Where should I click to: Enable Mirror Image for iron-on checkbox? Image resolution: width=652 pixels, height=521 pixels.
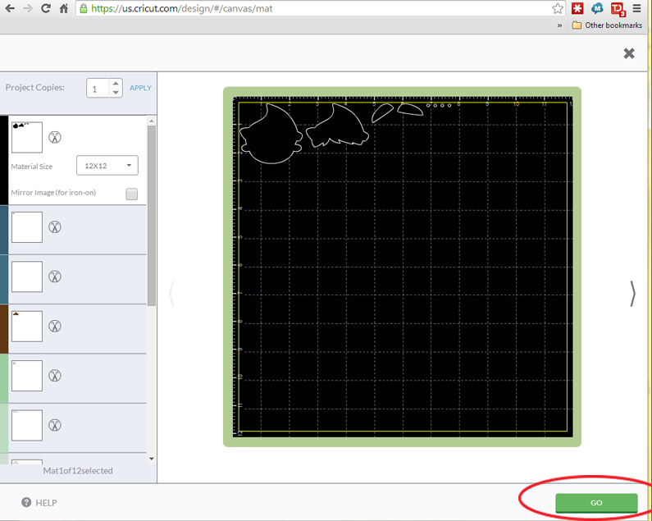131,194
